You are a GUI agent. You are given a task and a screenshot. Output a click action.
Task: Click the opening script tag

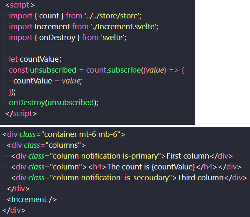click(x=20, y=5)
